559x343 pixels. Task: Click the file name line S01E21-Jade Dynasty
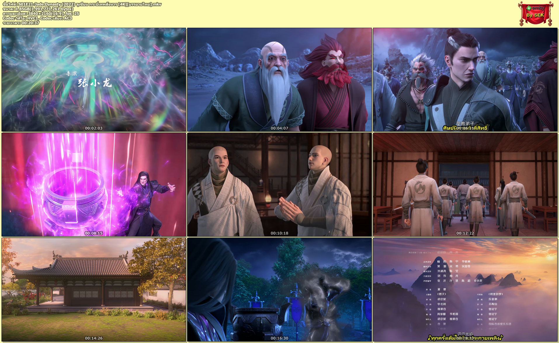click(x=82, y=4)
